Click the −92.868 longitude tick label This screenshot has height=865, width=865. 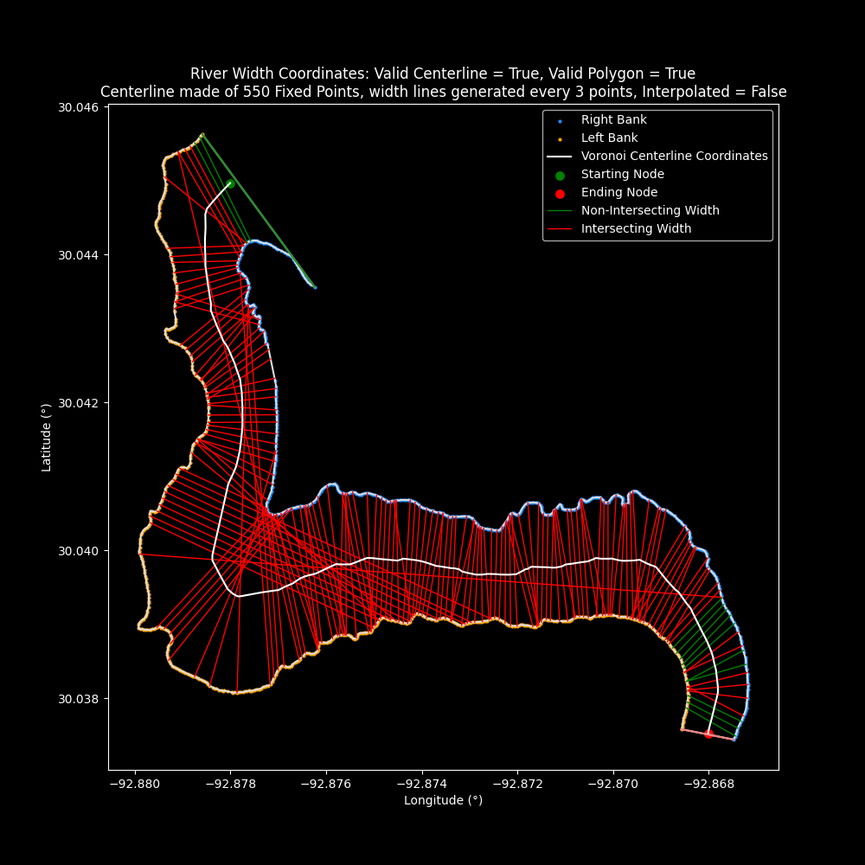pyautogui.click(x=708, y=785)
